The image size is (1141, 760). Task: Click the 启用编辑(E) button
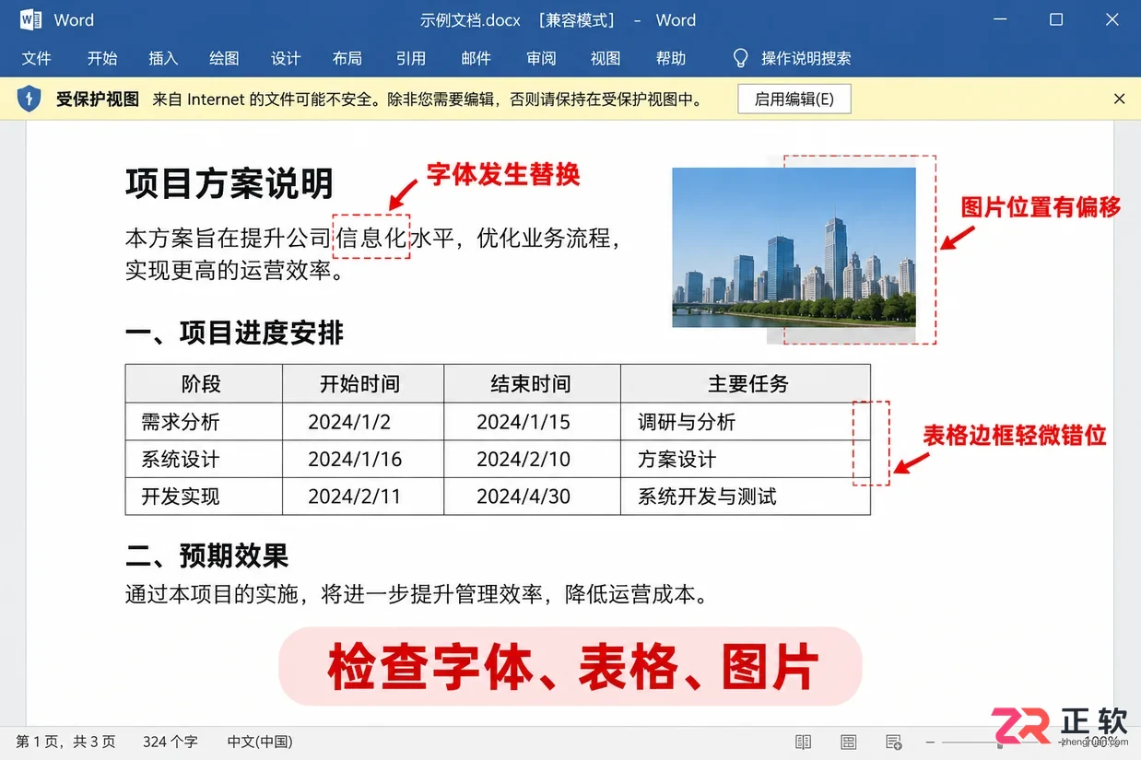[x=794, y=99]
